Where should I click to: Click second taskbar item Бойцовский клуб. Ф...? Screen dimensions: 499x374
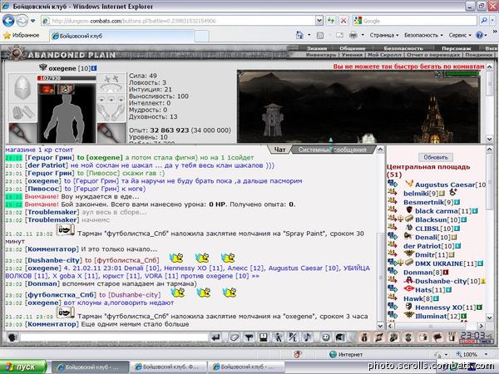[169, 367]
